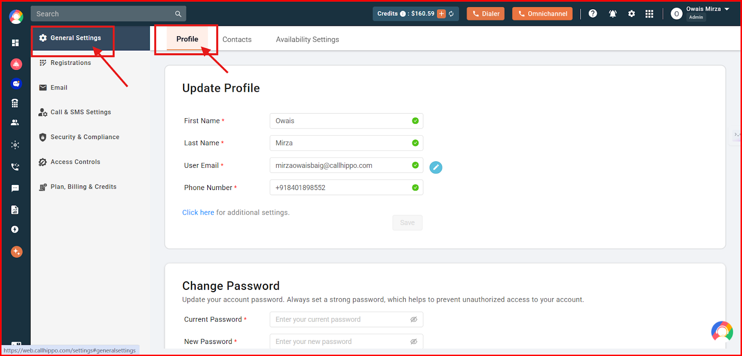Open the users/team icon in sidebar
742x356 pixels.
[x=15, y=122]
